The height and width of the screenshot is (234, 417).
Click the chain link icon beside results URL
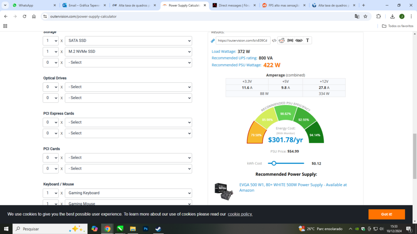pos(213,41)
